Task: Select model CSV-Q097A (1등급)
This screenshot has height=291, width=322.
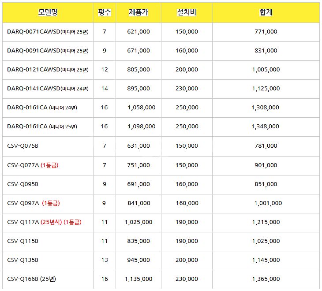Action: (33, 203)
